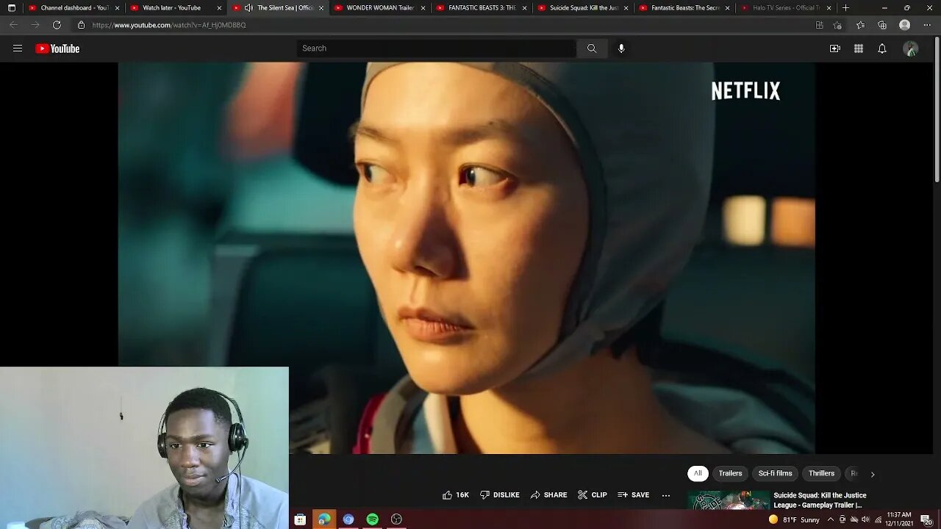Open the Windows notification center
The height and width of the screenshot is (529, 941).
coord(926,519)
